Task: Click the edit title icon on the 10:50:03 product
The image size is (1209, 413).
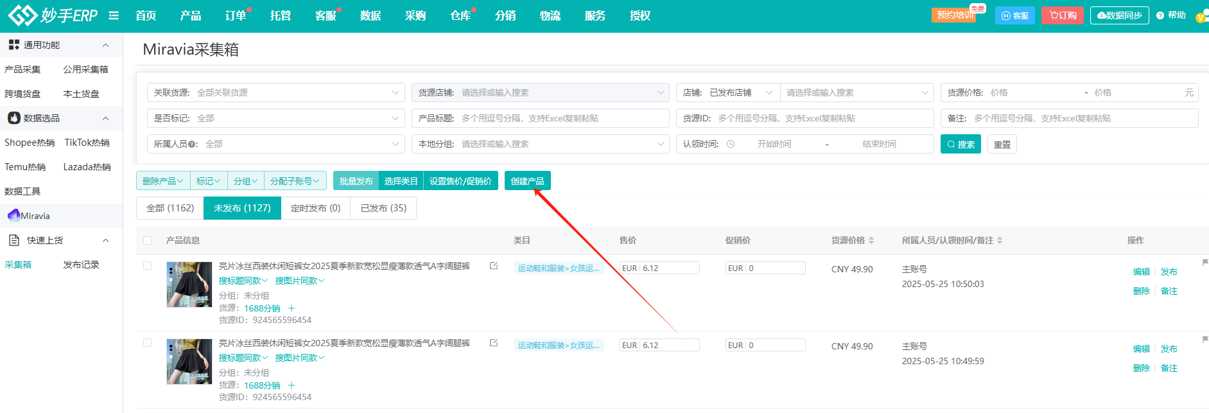Action: click(494, 265)
